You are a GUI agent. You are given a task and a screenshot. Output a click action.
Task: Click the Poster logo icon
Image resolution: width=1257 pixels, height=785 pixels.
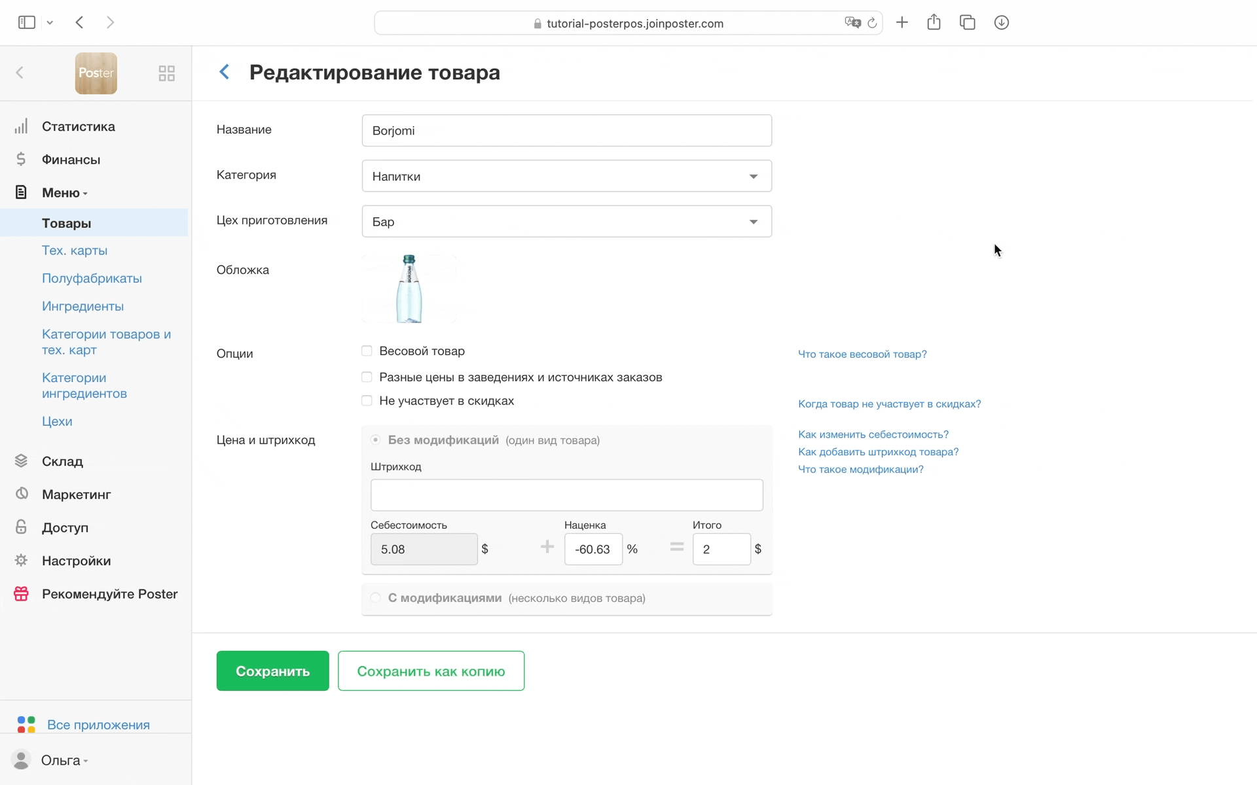click(96, 73)
